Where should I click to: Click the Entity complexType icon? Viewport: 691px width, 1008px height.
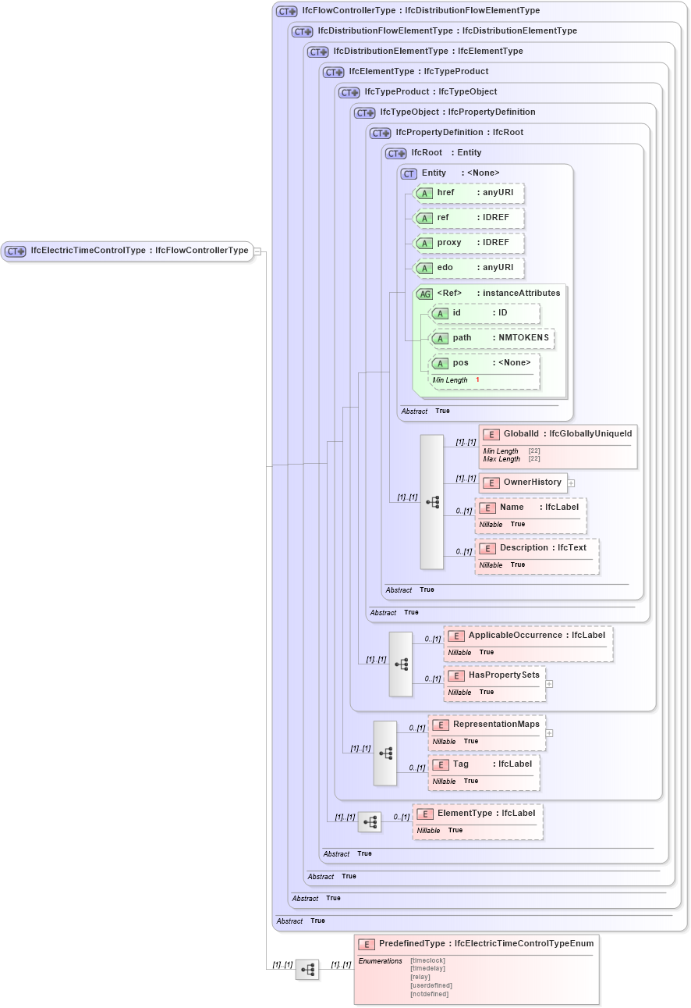tap(408, 173)
